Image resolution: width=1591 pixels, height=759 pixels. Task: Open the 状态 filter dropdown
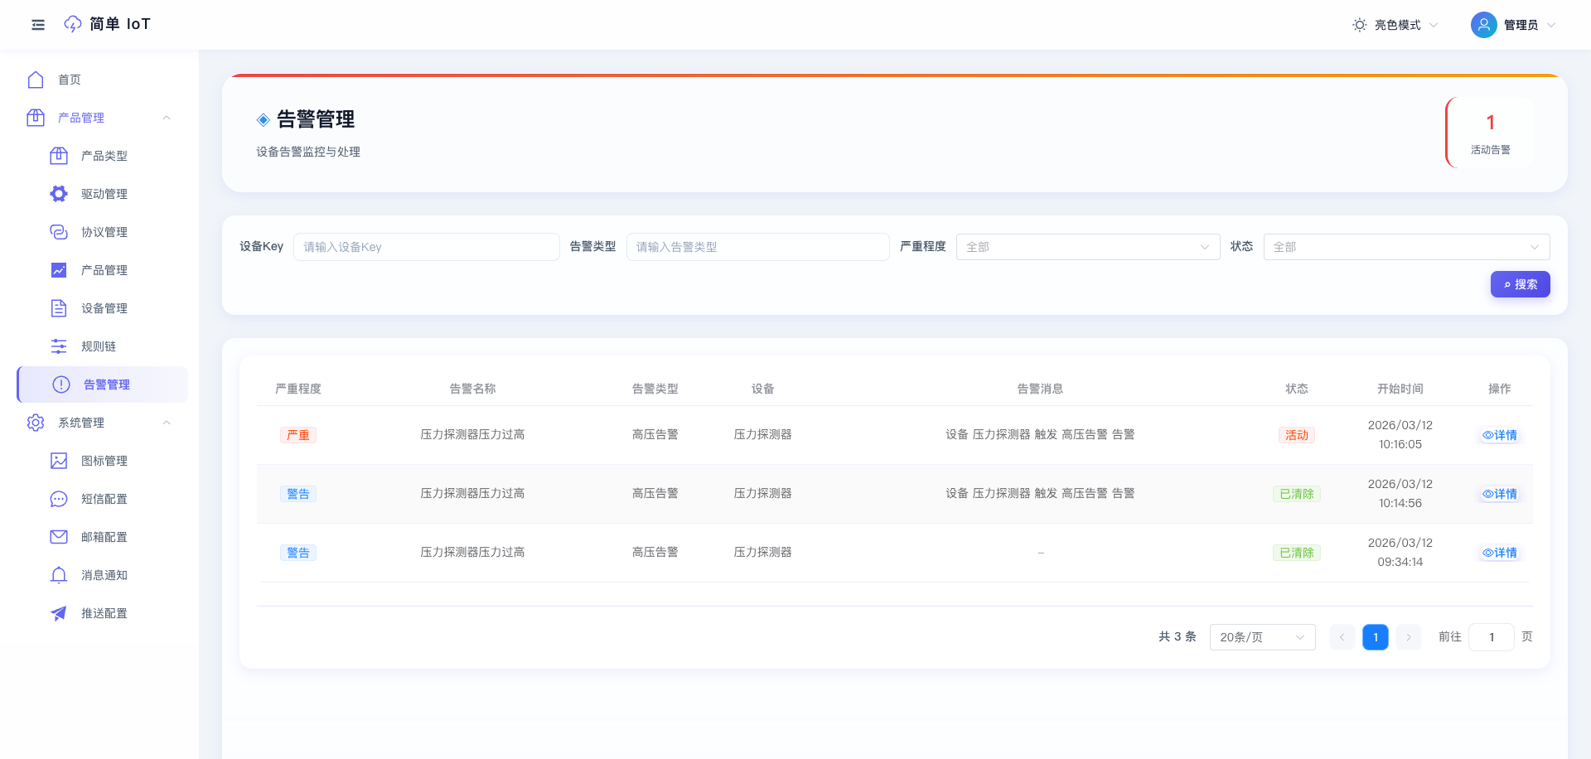point(1406,247)
